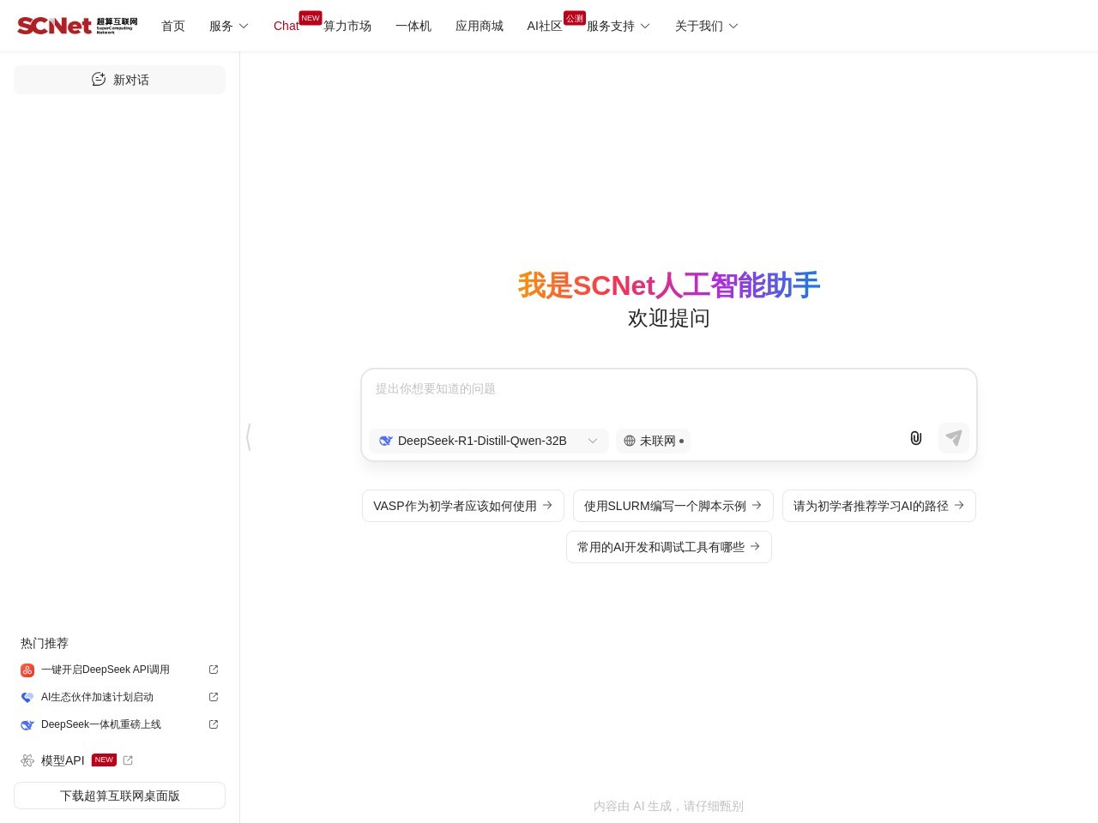The width and height of the screenshot is (1098, 823).
Task: Click the send paper plane button
Action: point(953,438)
